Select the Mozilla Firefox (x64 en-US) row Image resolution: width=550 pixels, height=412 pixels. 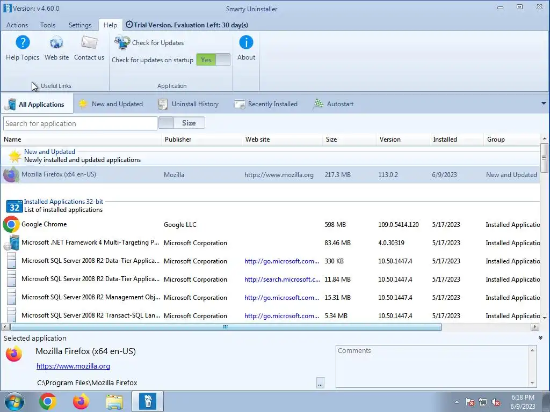click(271, 174)
